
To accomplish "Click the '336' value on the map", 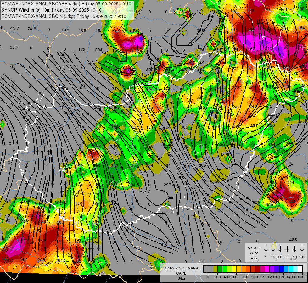I will pyautogui.click(x=167, y=108).
